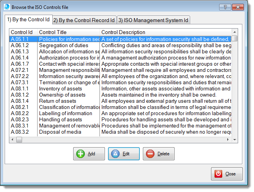Click the vertical scrollbar down arrow
Screen dimensions: 254x192
(235, 133)
